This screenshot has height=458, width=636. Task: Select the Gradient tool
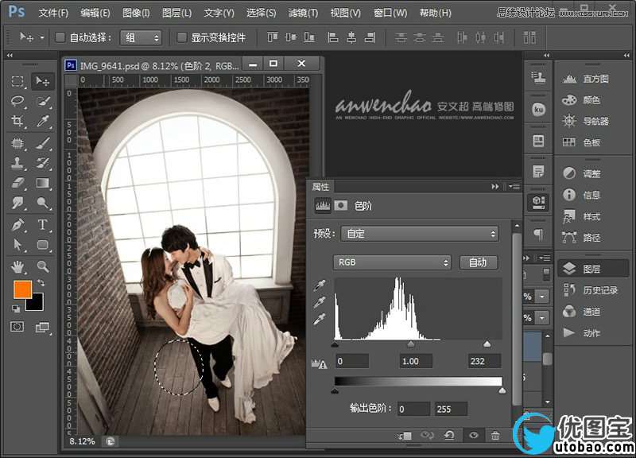(x=43, y=183)
